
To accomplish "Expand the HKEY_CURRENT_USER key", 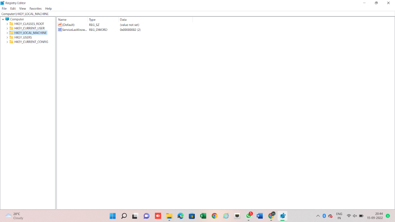I will click(7, 28).
